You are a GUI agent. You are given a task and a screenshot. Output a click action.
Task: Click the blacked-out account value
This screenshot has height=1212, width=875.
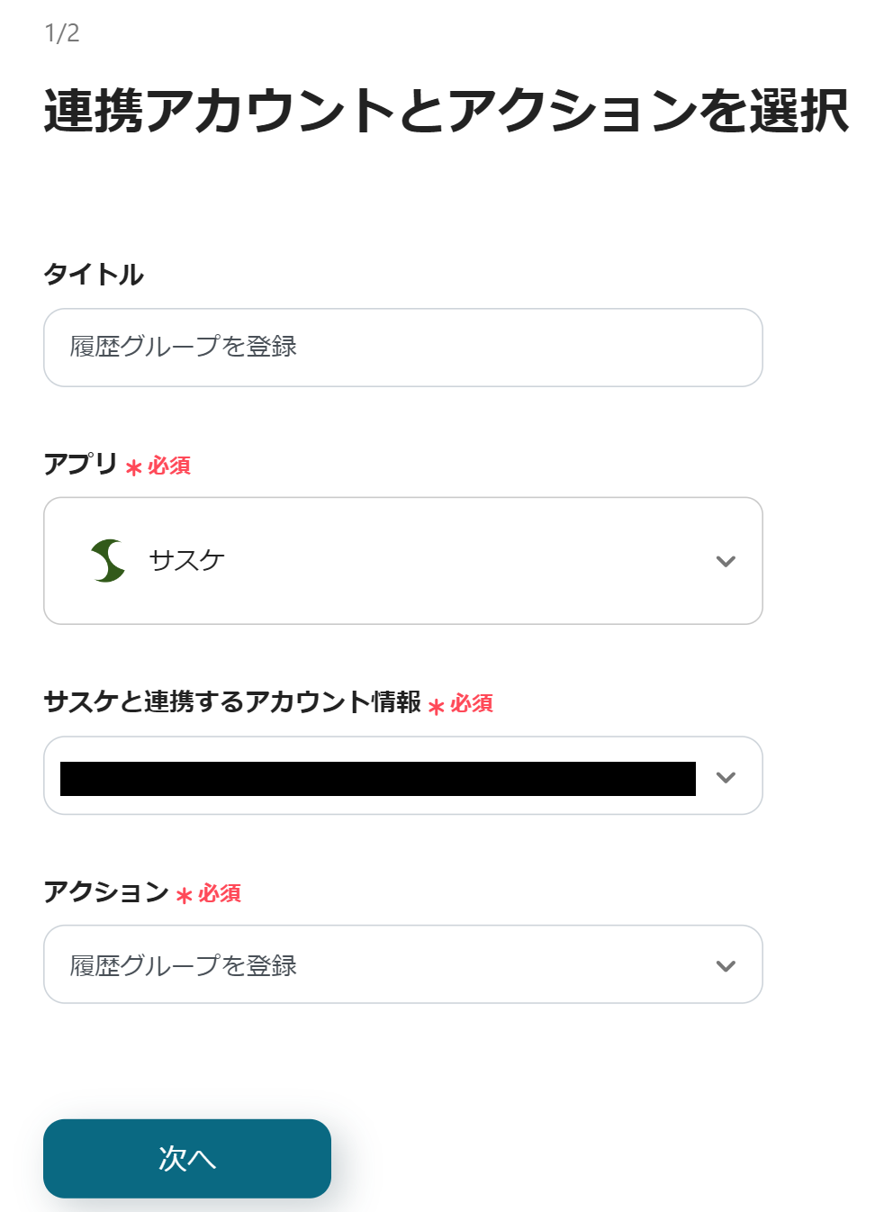coord(377,779)
